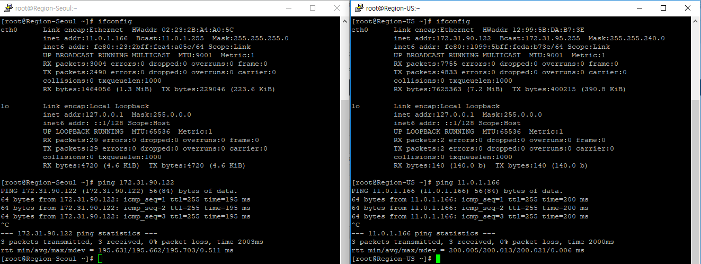The height and width of the screenshot is (264, 701).
Task: Click Bcast:11.0.1.255 in Seoul terminal
Action: [x=170, y=38]
